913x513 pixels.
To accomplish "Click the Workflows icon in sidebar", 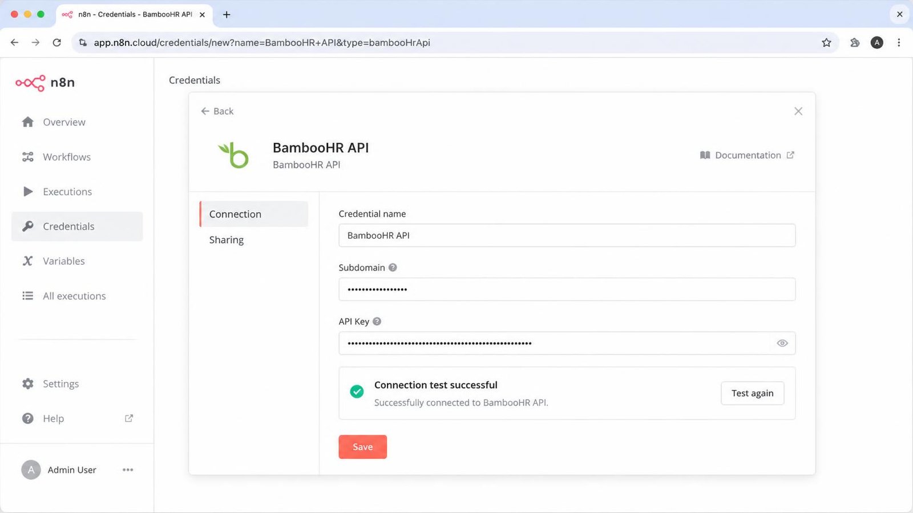I will tap(27, 157).
